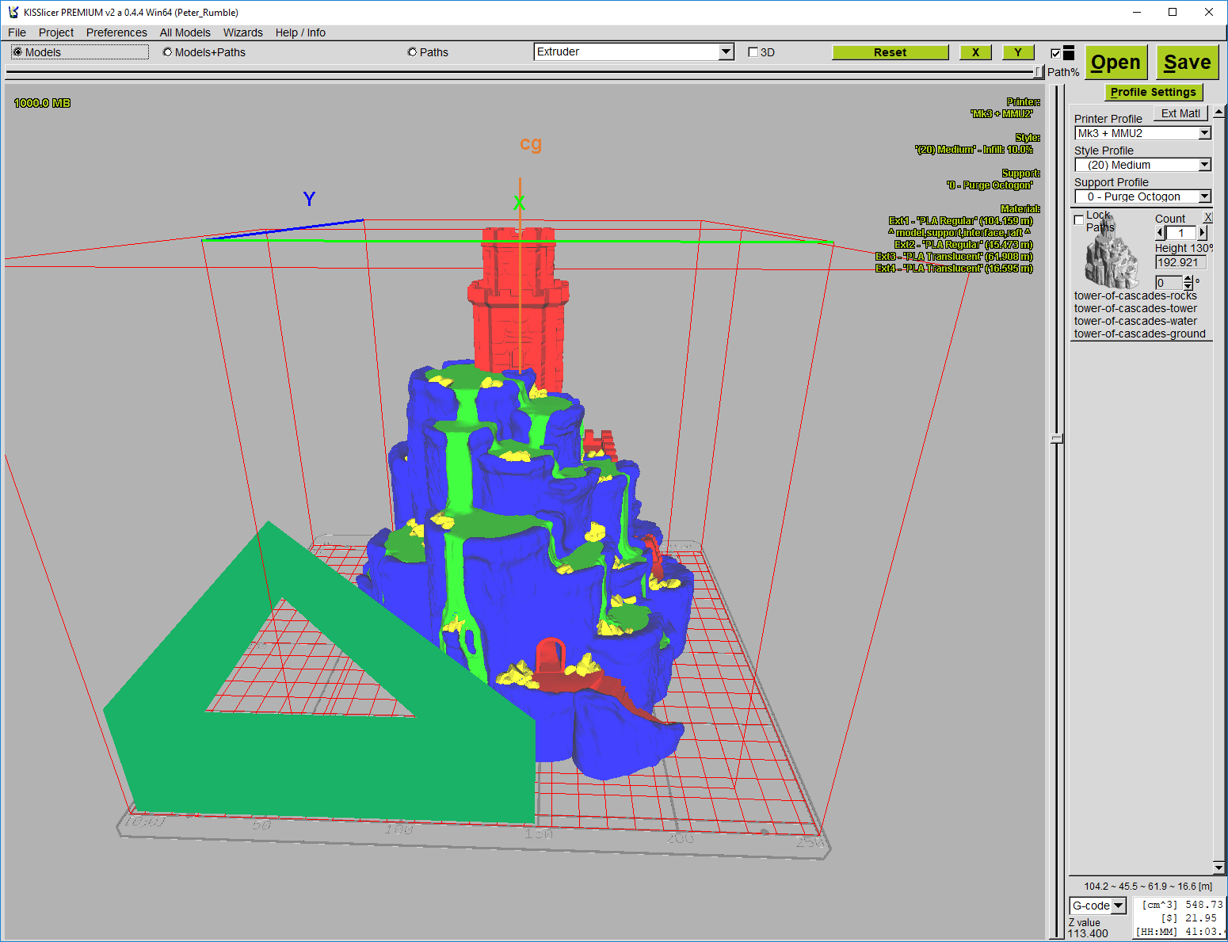Expand the Printer Profile Mk3 + MMU2 dropdown

pos(1142,133)
